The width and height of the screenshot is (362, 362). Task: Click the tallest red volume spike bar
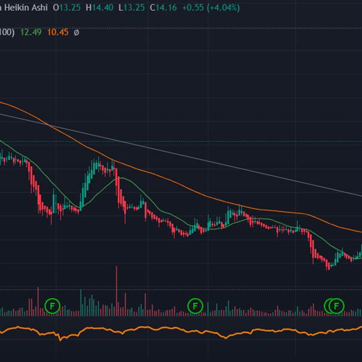tap(116, 291)
